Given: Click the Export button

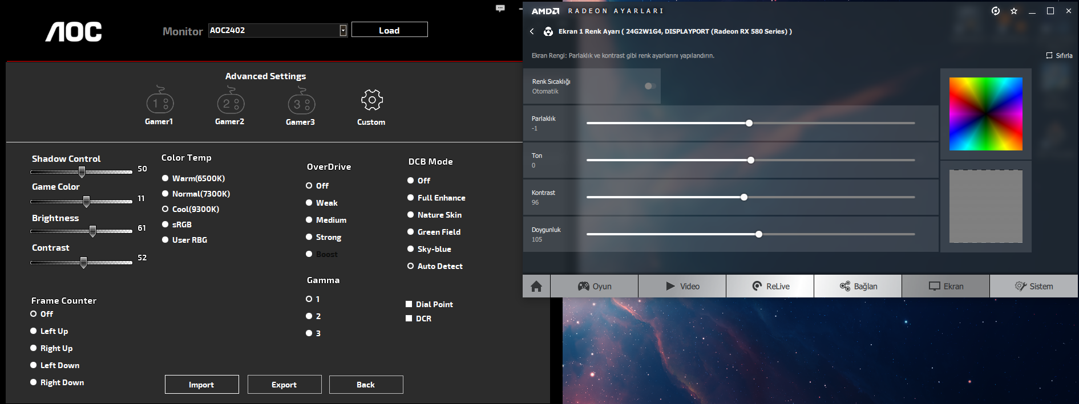Looking at the screenshot, I should coord(285,385).
